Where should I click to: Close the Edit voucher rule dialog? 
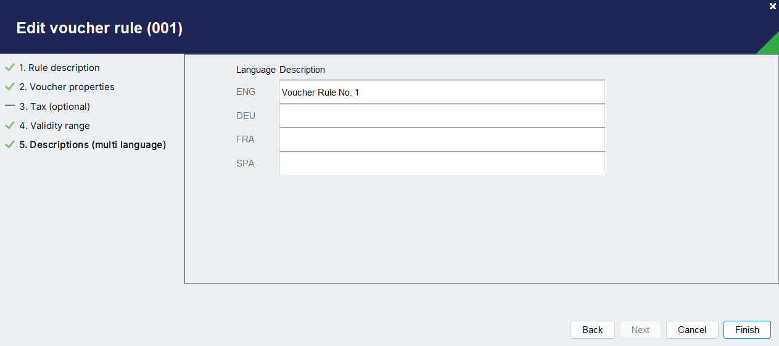click(773, 6)
